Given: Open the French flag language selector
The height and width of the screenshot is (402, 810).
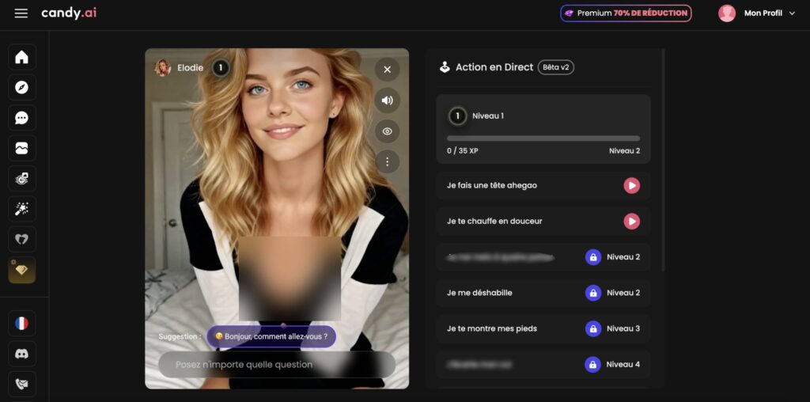Looking at the screenshot, I should click(22, 323).
